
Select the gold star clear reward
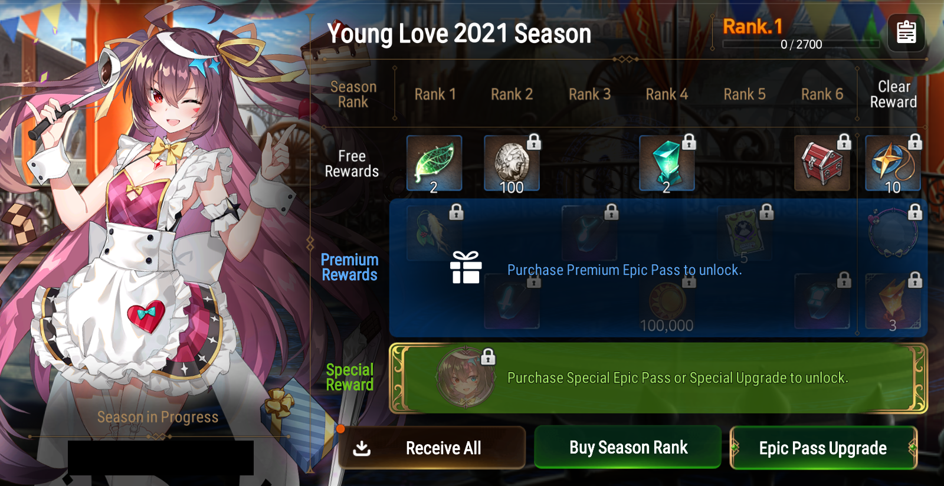893,163
